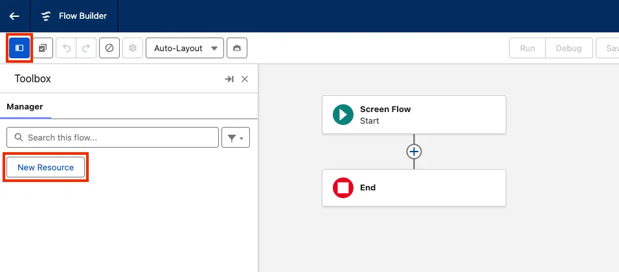This screenshot has width=619, height=272.
Task: Add element with the plus connector
Action: point(414,152)
